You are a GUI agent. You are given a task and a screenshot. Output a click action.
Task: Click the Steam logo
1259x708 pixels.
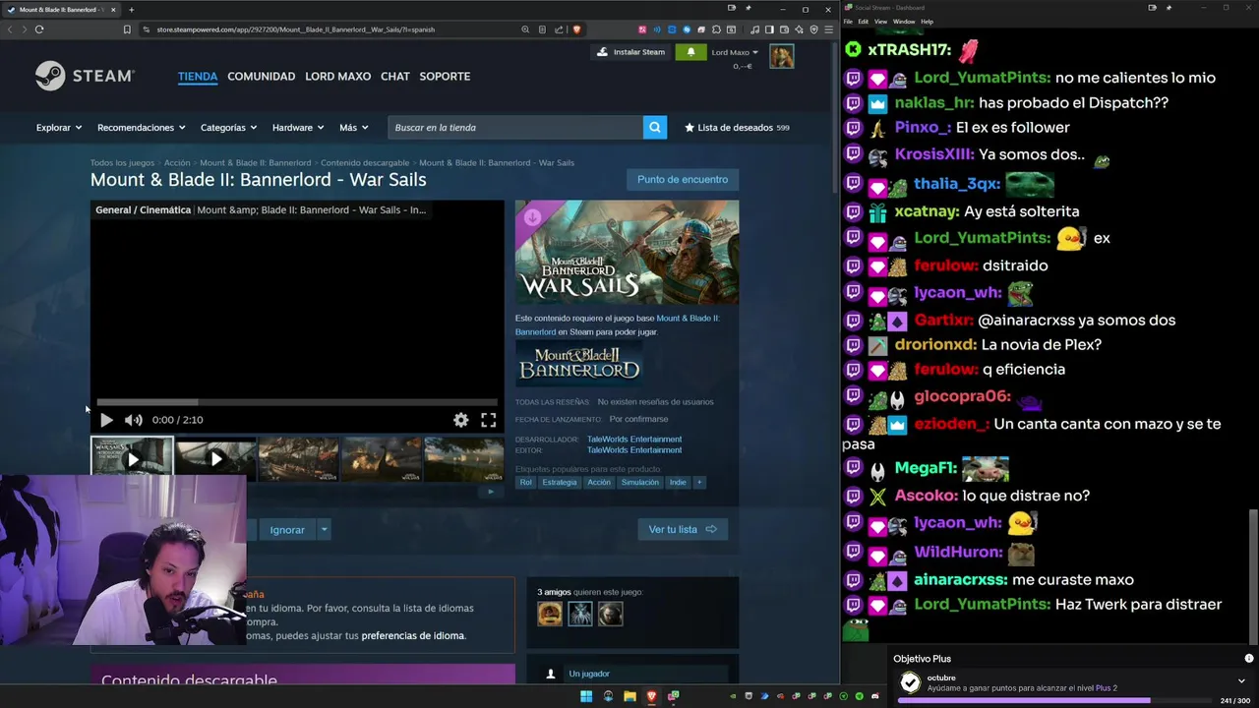85,76
